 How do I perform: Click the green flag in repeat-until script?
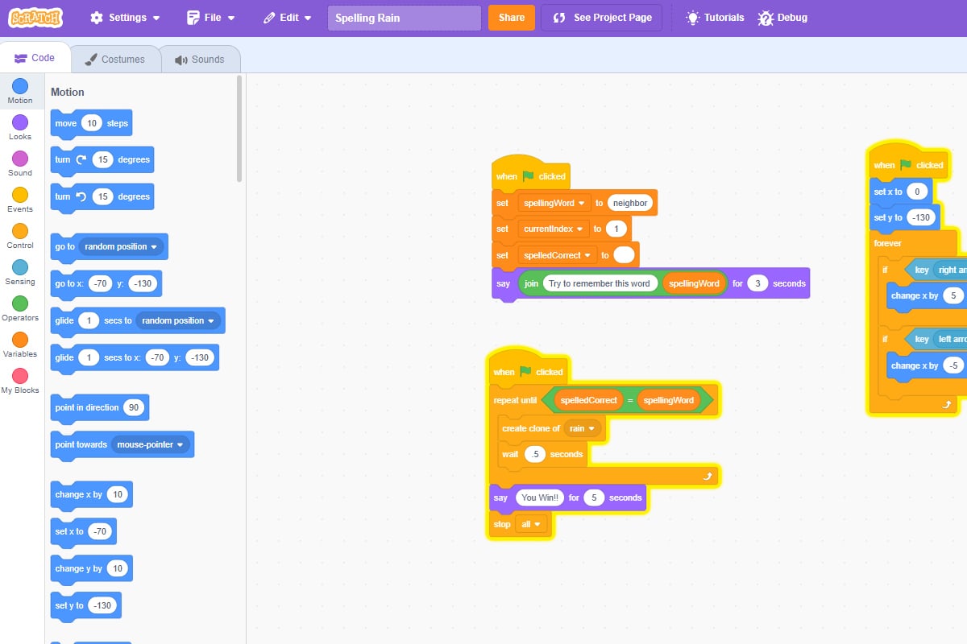[x=525, y=371]
